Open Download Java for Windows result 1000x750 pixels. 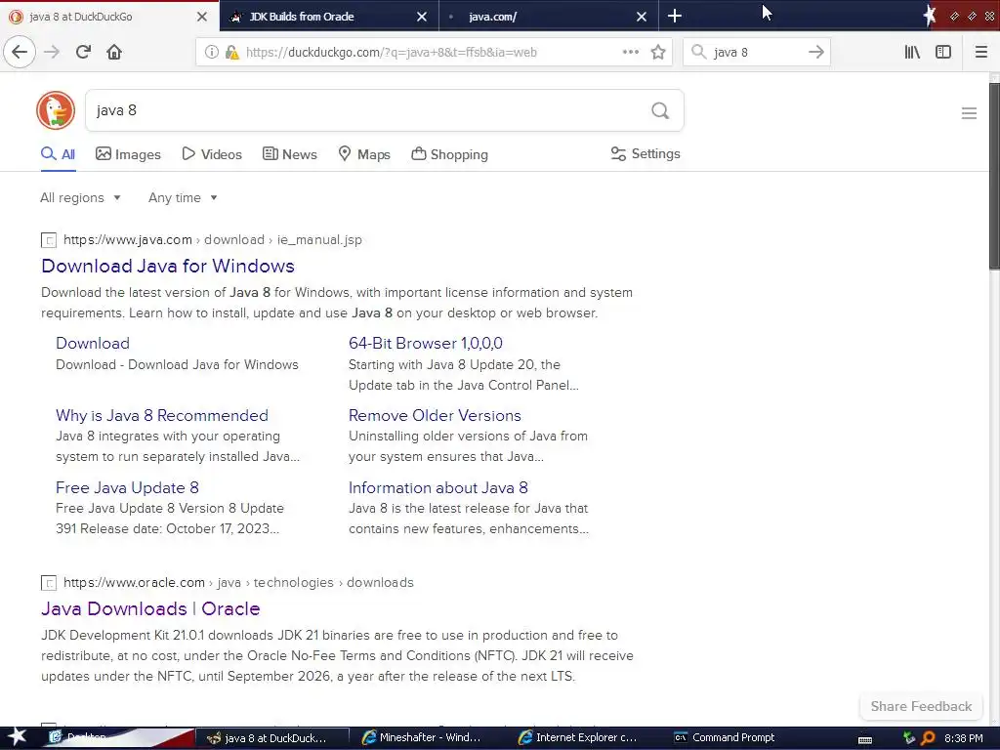click(168, 266)
